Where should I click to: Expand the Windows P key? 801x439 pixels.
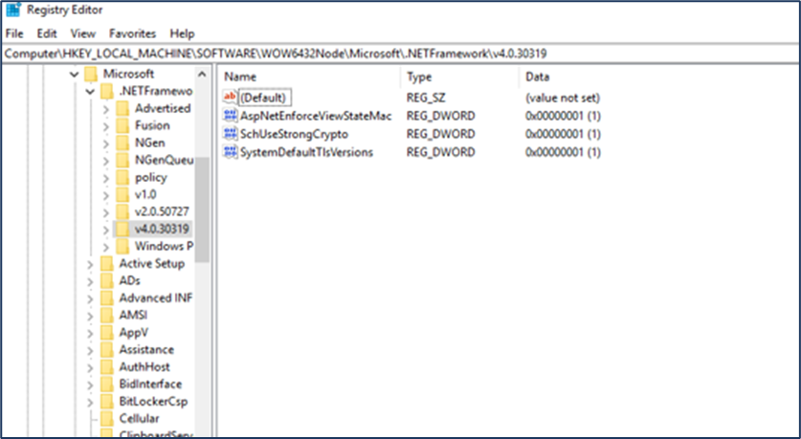coord(105,247)
